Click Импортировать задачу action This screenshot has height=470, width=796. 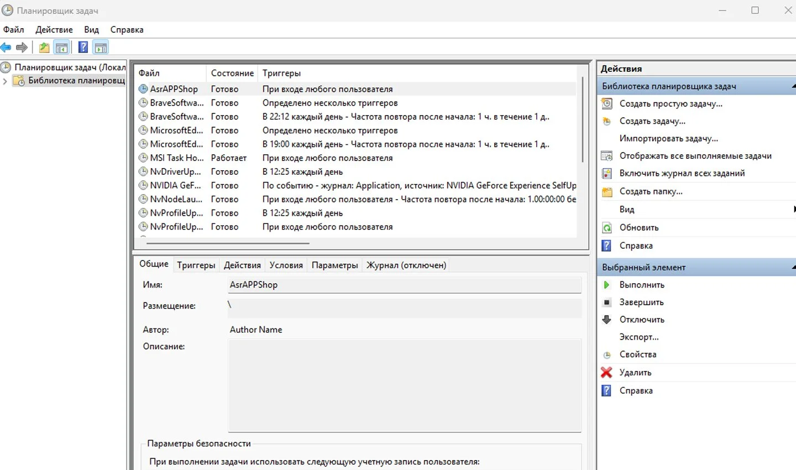click(x=669, y=139)
